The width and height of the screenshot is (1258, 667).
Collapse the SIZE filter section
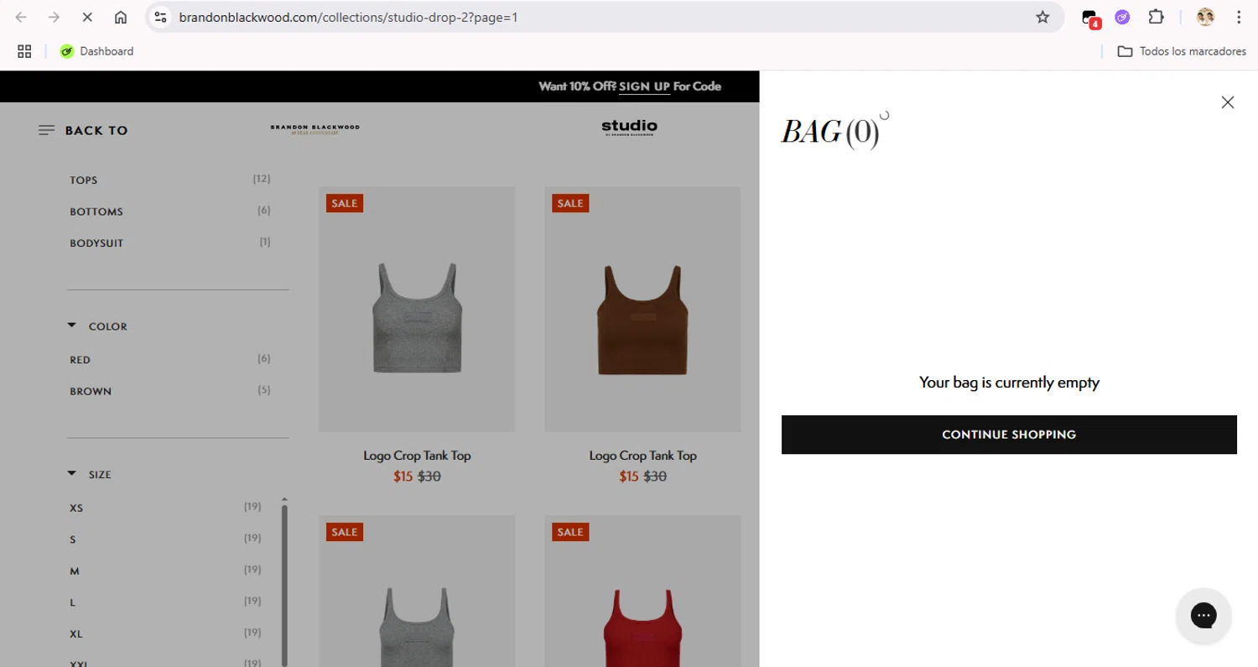coord(90,475)
